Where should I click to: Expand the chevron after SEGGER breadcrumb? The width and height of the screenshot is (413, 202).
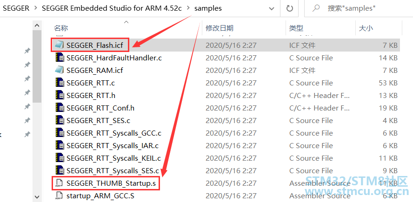point(36,8)
